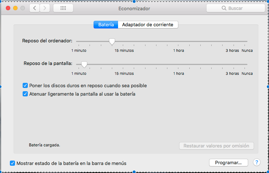This screenshot has height=173, width=269.
Task: Click the Reposo de la pantalla slider thumb
Action: tap(84, 64)
